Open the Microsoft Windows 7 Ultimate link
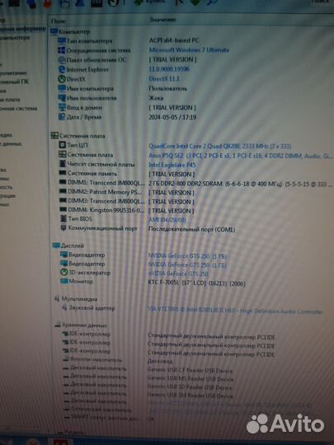Image resolution: width=334 pixels, height=445 pixels. click(189, 50)
